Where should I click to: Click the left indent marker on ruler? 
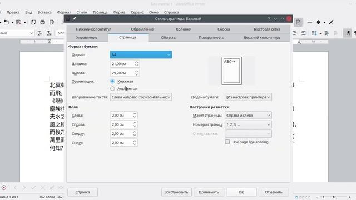[50, 42]
